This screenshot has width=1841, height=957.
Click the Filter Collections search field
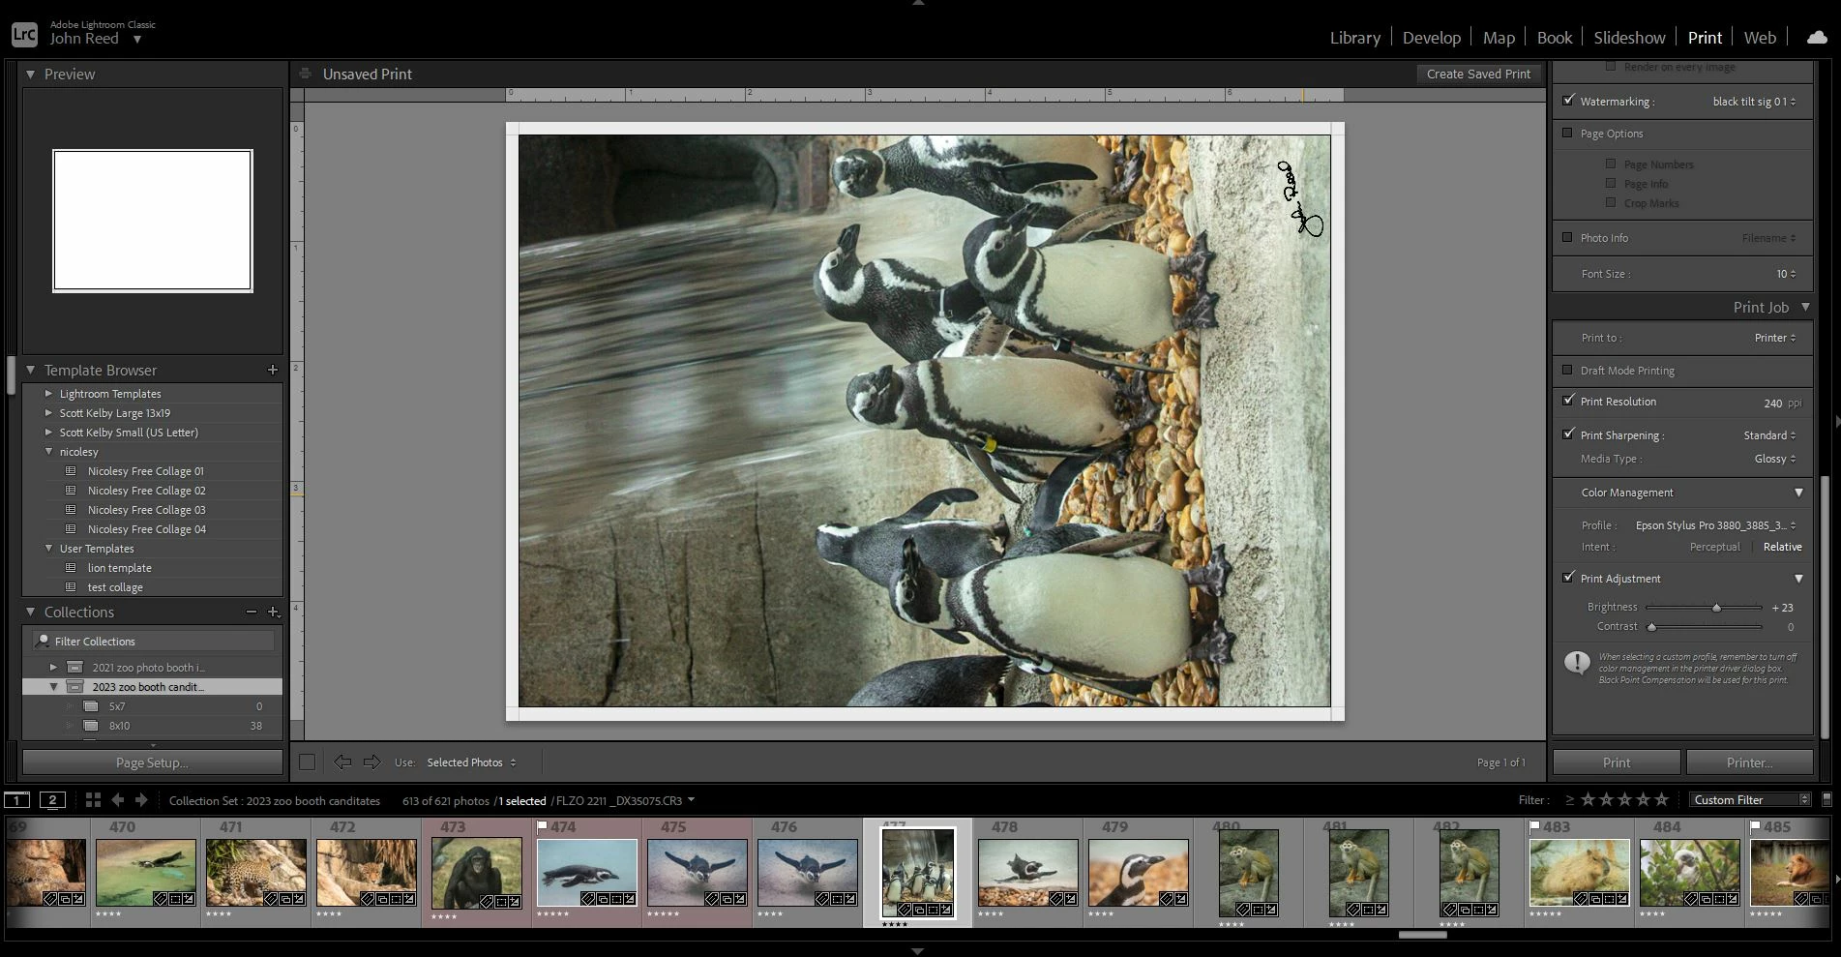point(153,641)
